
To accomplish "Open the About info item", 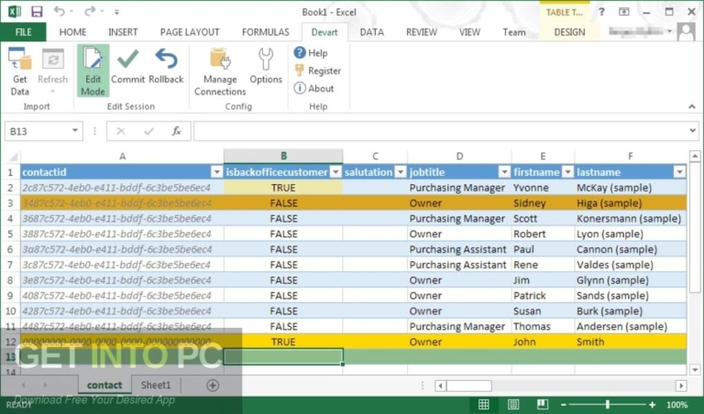I will 313,88.
